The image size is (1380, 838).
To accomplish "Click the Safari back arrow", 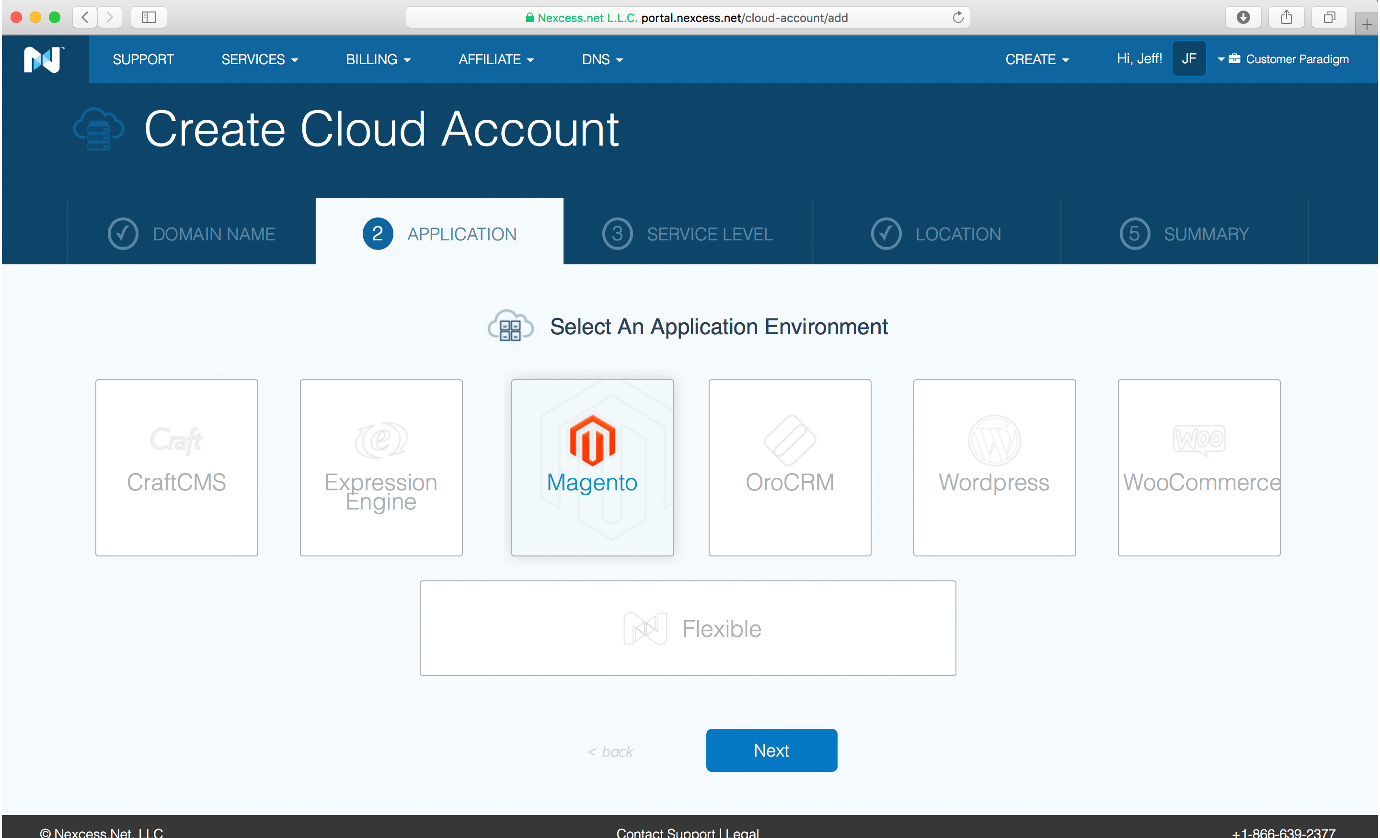I will pyautogui.click(x=84, y=17).
